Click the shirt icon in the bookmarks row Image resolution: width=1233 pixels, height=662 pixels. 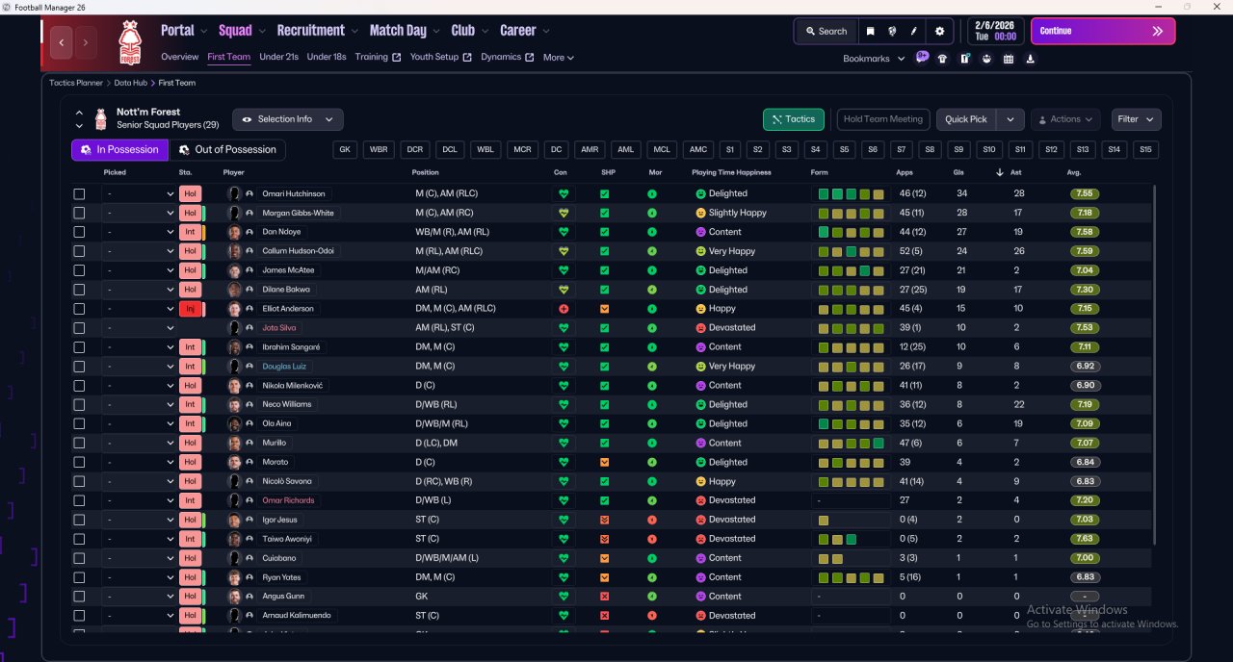coord(942,59)
